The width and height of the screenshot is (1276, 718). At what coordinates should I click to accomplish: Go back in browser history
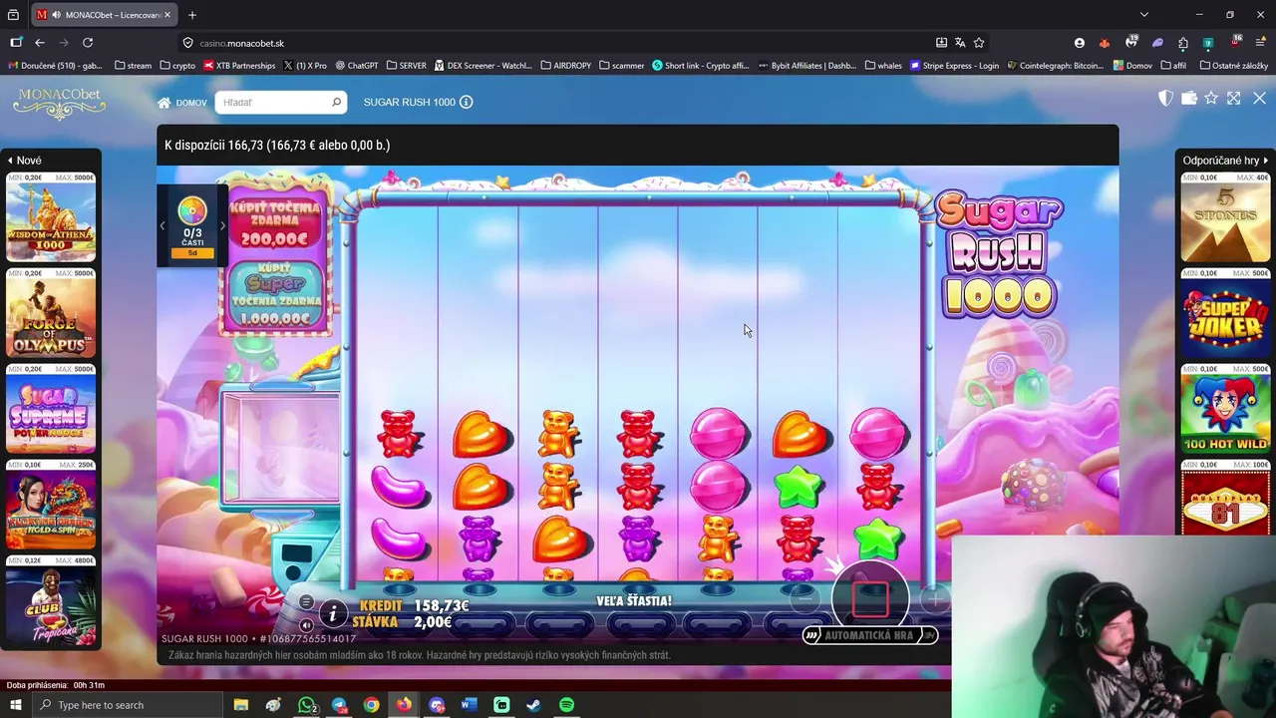[x=40, y=43]
